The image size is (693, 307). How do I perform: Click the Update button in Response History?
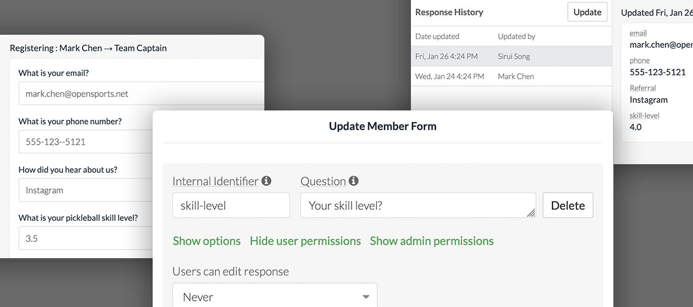[x=587, y=12]
